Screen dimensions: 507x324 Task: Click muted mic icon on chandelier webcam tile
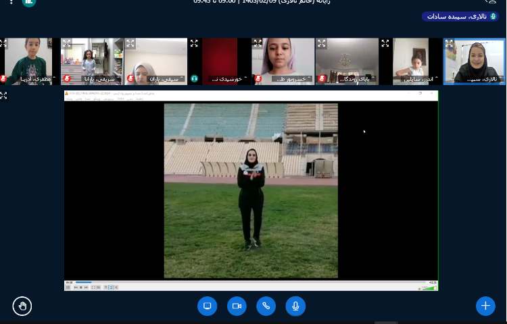[322, 78]
